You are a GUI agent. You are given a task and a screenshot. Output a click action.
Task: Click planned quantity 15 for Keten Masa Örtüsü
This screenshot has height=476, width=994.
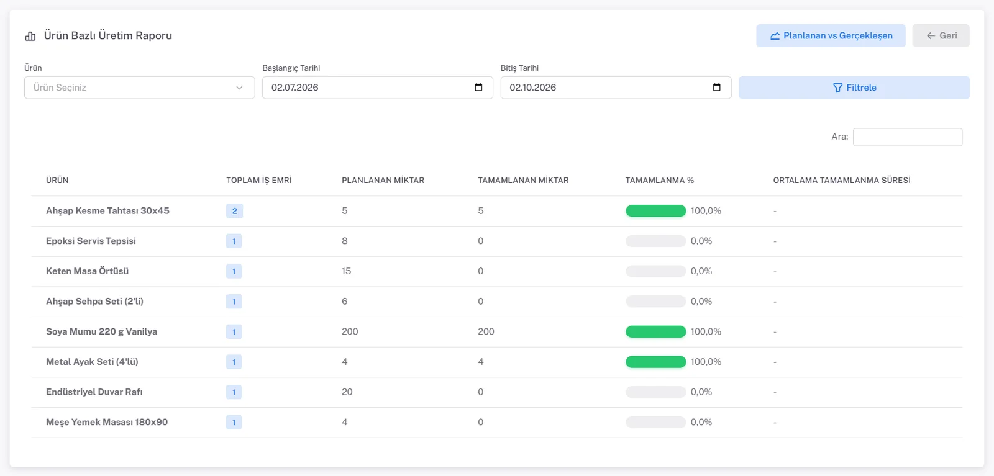[x=346, y=271]
